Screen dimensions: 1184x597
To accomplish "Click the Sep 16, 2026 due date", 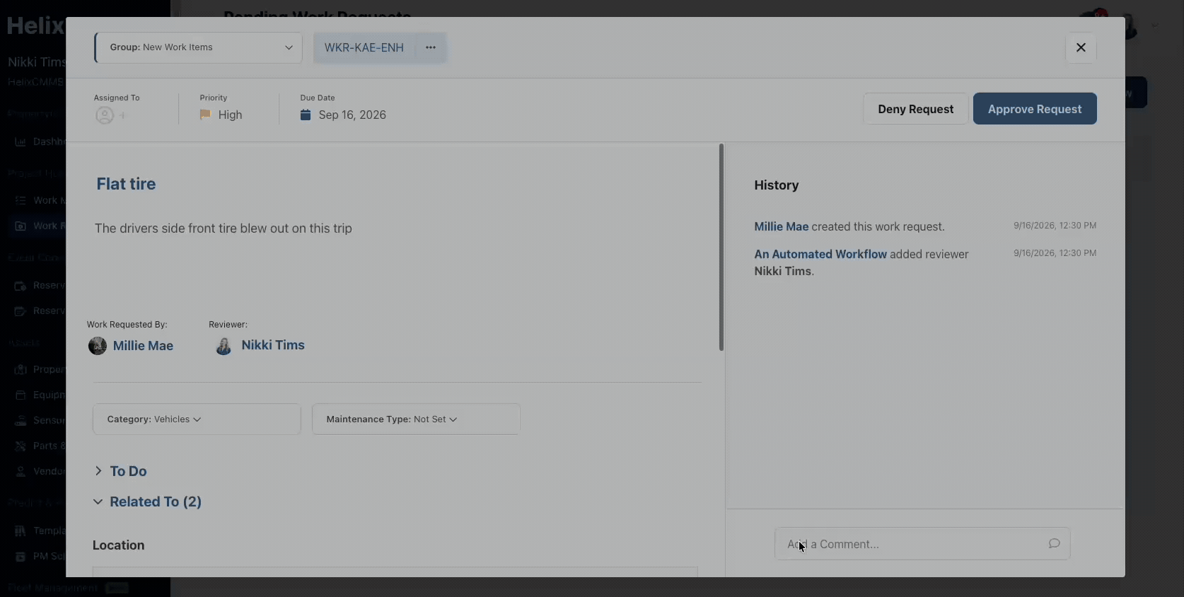I will tap(352, 115).
